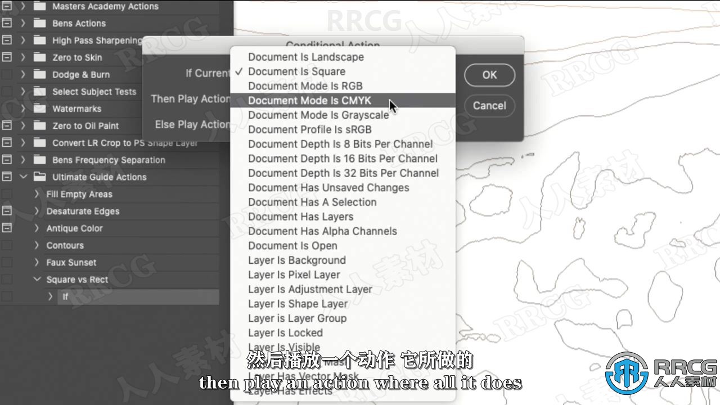720x405 pixels.
Task: Toggle dialog box for Bens Actions set
Action: coord(7,24)
